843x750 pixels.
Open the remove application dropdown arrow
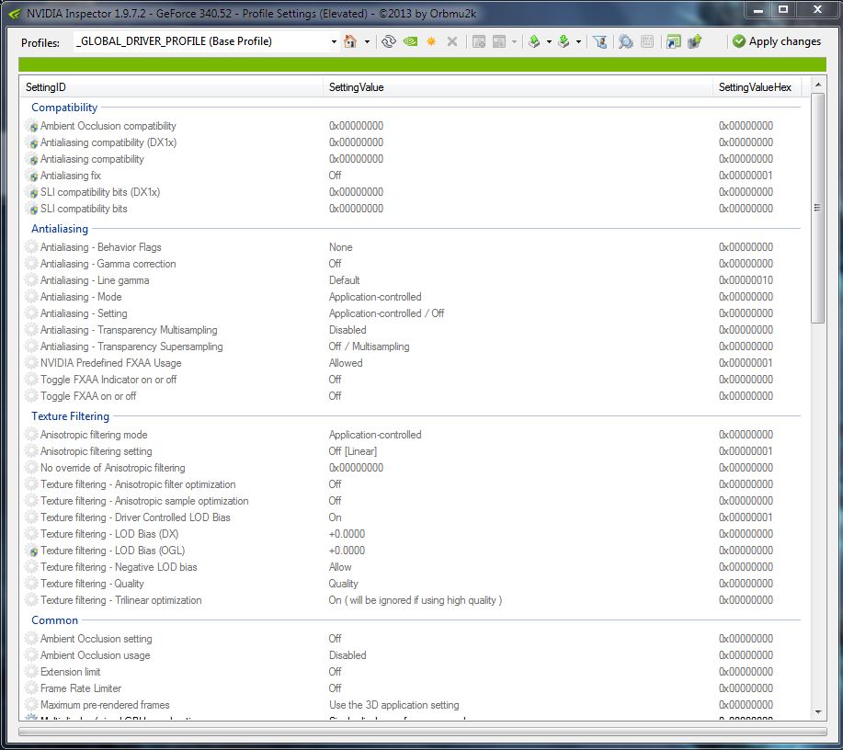(514, 41)
